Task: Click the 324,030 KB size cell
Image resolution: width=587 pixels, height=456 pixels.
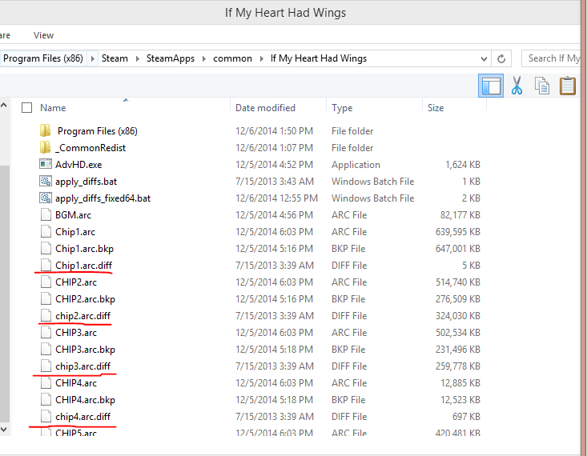Action: 457,316
